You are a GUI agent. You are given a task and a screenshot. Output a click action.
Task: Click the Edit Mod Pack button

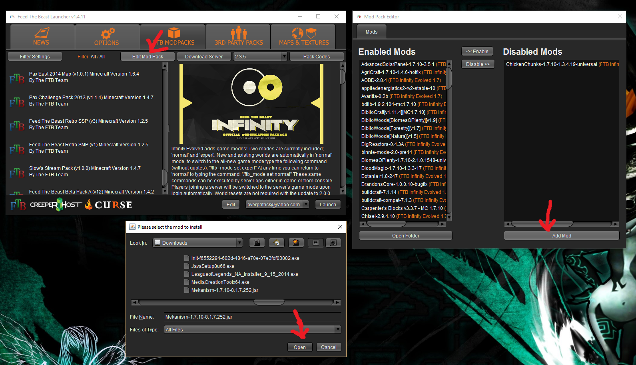point(148,57)
